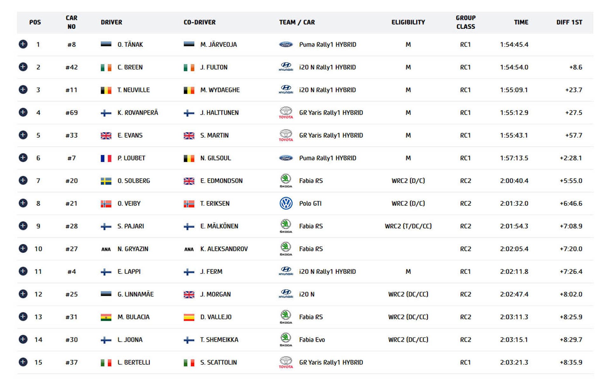Click Hyundai logo in Neuville's row
Image resolution: width=610 pixels, height=379 pixels.
pyautogui.click(x=286, y=90)
